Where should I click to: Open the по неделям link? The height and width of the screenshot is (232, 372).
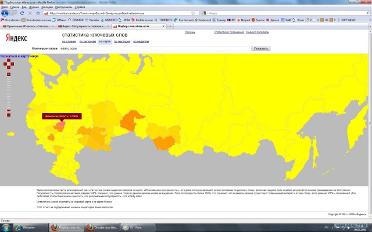(x=141, y=41)
